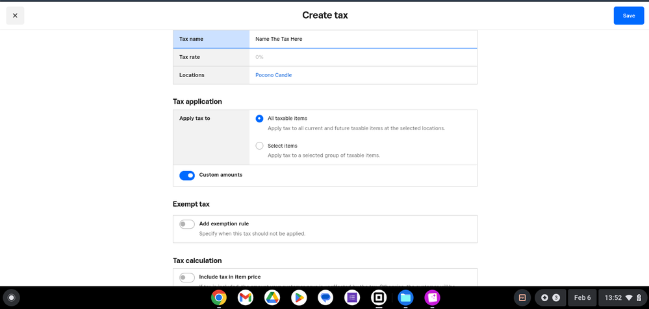Click the Tax application heading
The image size is (649, 309).
tap(197, 102)
